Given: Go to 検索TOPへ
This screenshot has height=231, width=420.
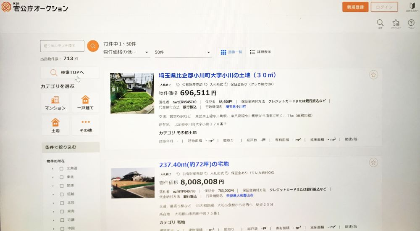Looking at the screenshot, I should [70, 72].
